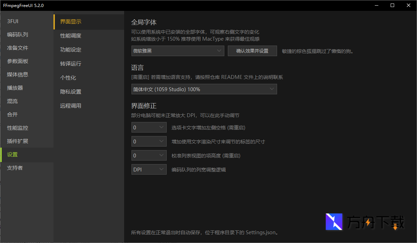Open the 微软雅黑 font dropdown
417x243 pixels.
point(178,50)
